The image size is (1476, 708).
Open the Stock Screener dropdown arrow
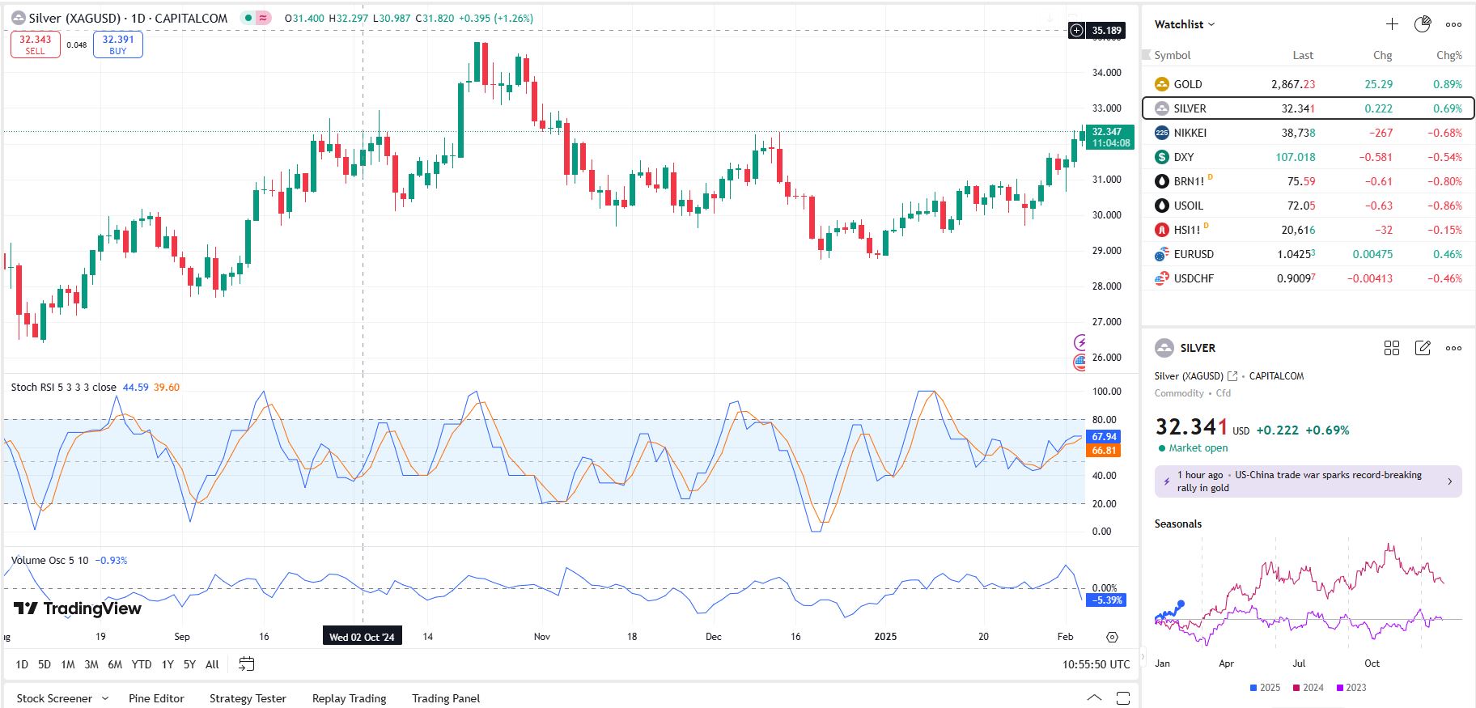click(105, 698)
